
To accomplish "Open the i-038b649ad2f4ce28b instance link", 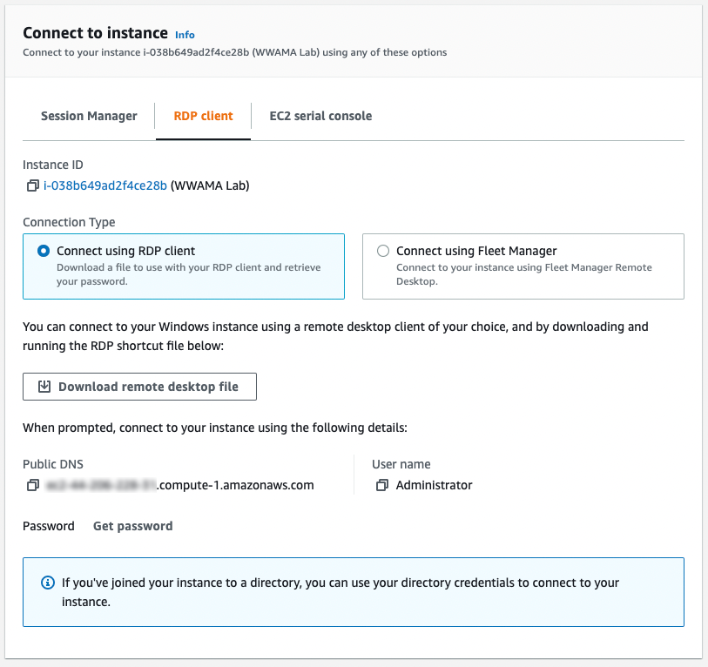I will tap(105, 185).
